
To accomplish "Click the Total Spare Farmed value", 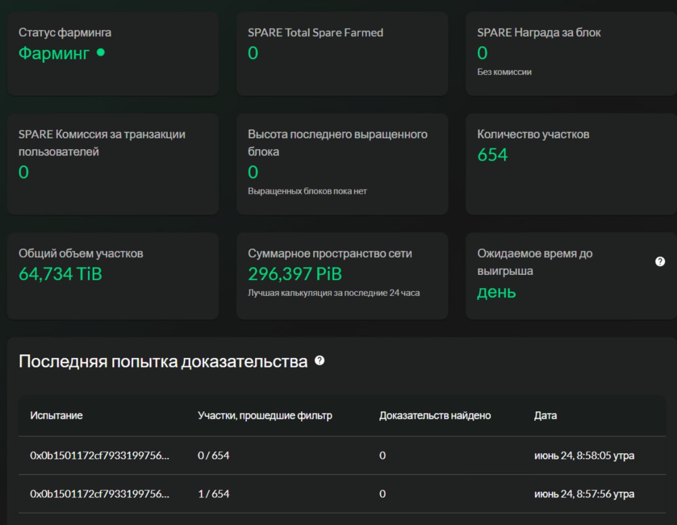I will pos(253,53).
